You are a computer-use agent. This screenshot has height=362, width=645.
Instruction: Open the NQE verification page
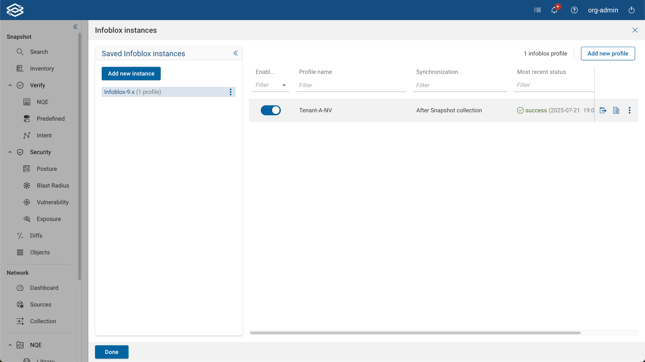coord(42,102)
